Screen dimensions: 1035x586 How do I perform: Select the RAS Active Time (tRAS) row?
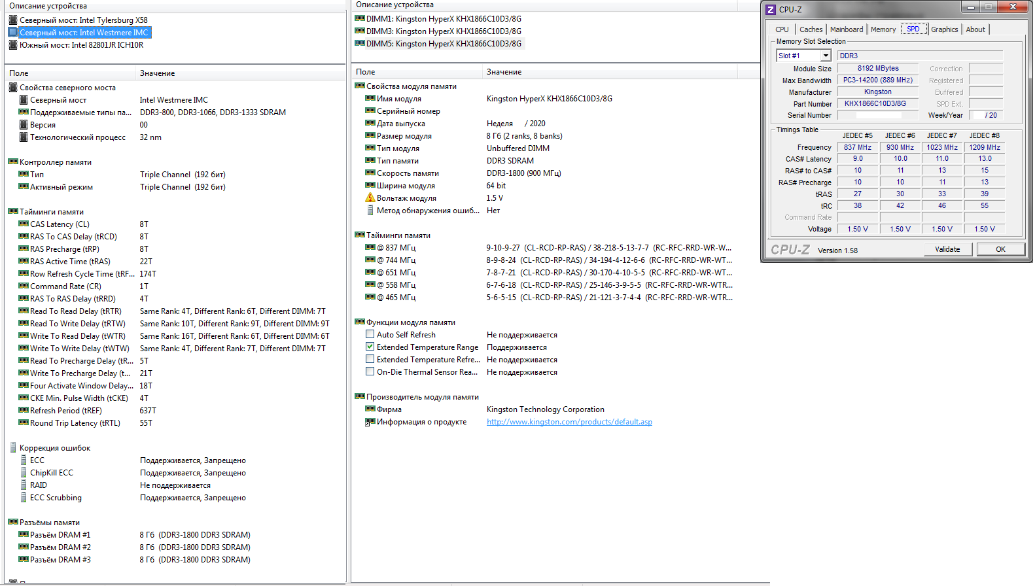point(175,262)
